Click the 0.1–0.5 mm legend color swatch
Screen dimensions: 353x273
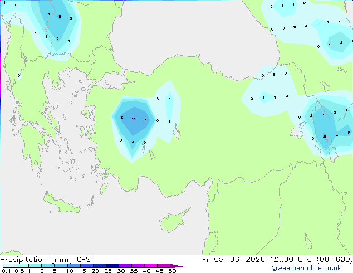click(x=9, y=266)
